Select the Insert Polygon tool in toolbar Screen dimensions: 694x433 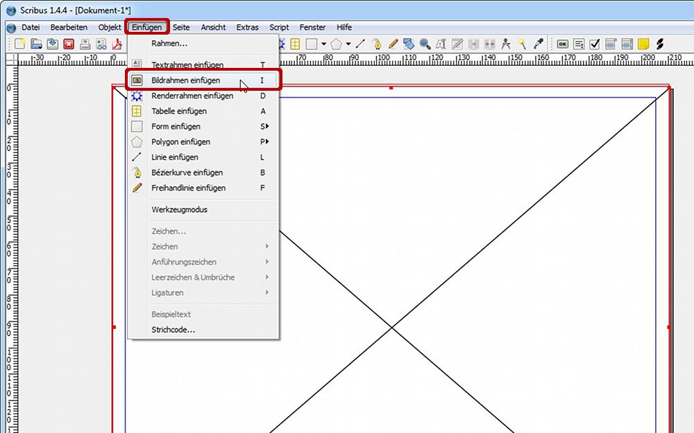tap(336, 44)
